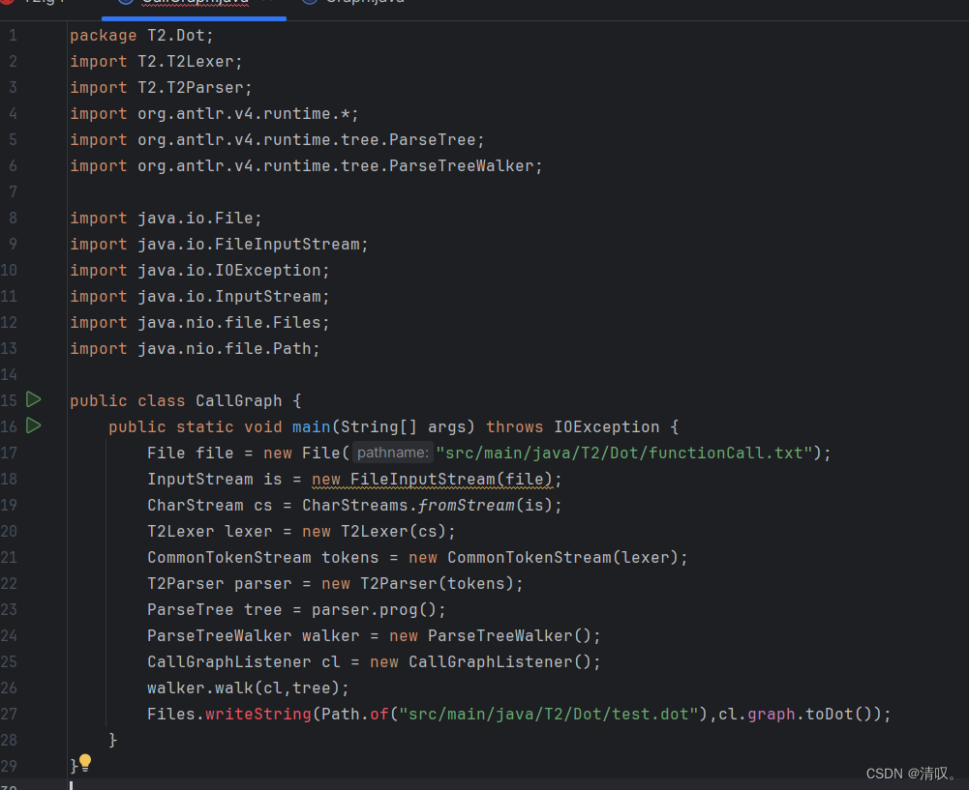Screen dimensions: 969x790
Task: Click the "src/main/java/T2/Dot/functionCall.txt" string
Action: click(x=624, y=453)
